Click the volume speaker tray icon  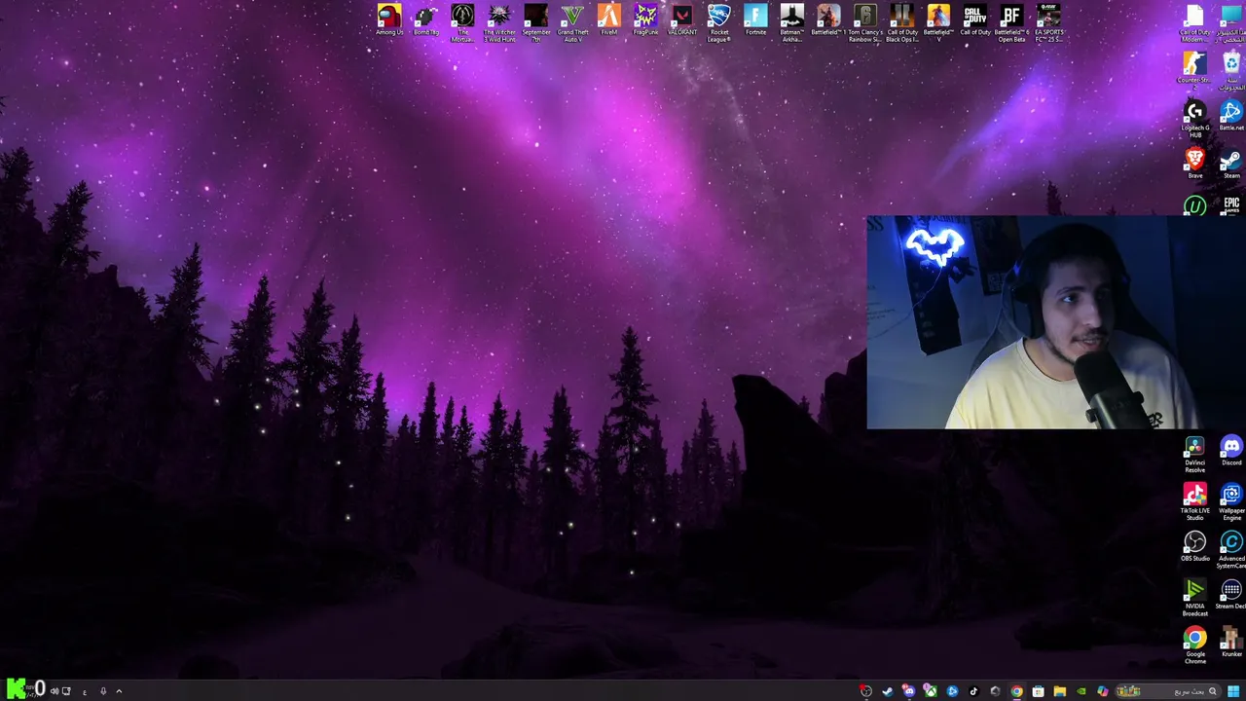click(54, 691)
